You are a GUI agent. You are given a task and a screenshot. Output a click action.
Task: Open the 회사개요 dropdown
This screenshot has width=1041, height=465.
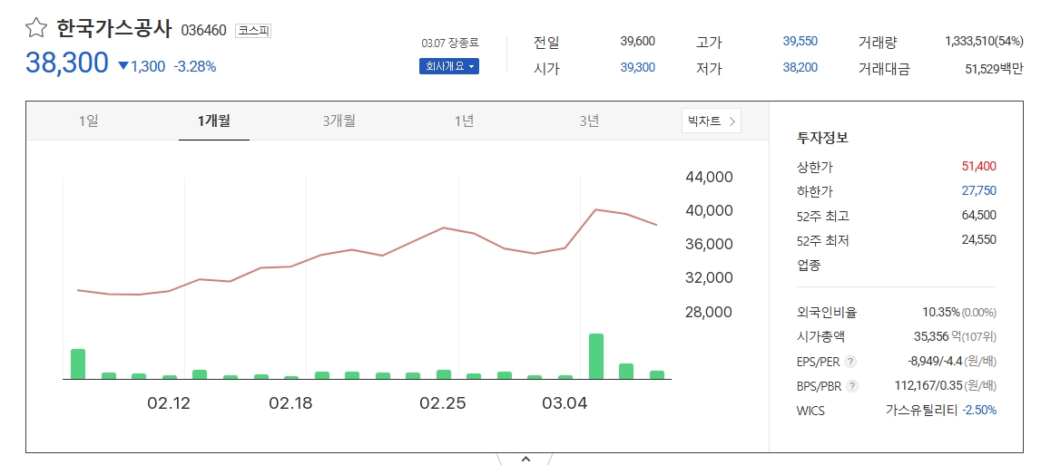pyautogui.click(x=448, y=66)
